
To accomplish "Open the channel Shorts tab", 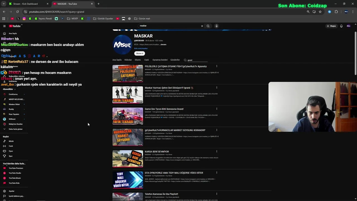I will tap(138, 60).
